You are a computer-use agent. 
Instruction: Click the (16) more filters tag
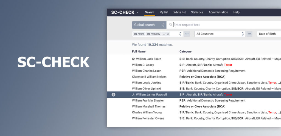[x=166, y=34]
